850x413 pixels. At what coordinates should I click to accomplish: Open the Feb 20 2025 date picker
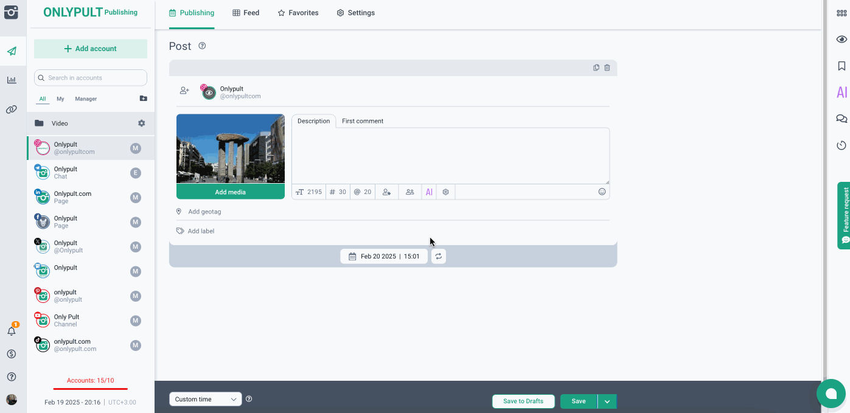click(x=384, y=257)
